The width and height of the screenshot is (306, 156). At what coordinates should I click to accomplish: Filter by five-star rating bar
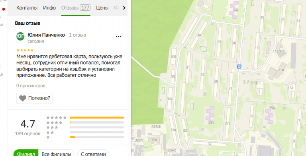pos(97,117)
